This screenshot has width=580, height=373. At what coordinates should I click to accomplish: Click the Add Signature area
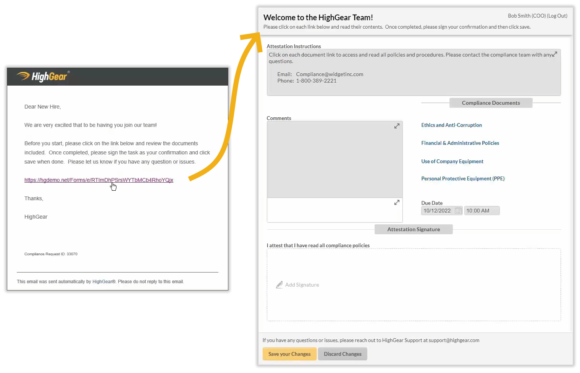click(x=414, y=285)
